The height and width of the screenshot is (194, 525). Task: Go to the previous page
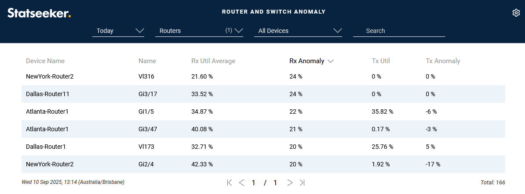click(241, 183)
